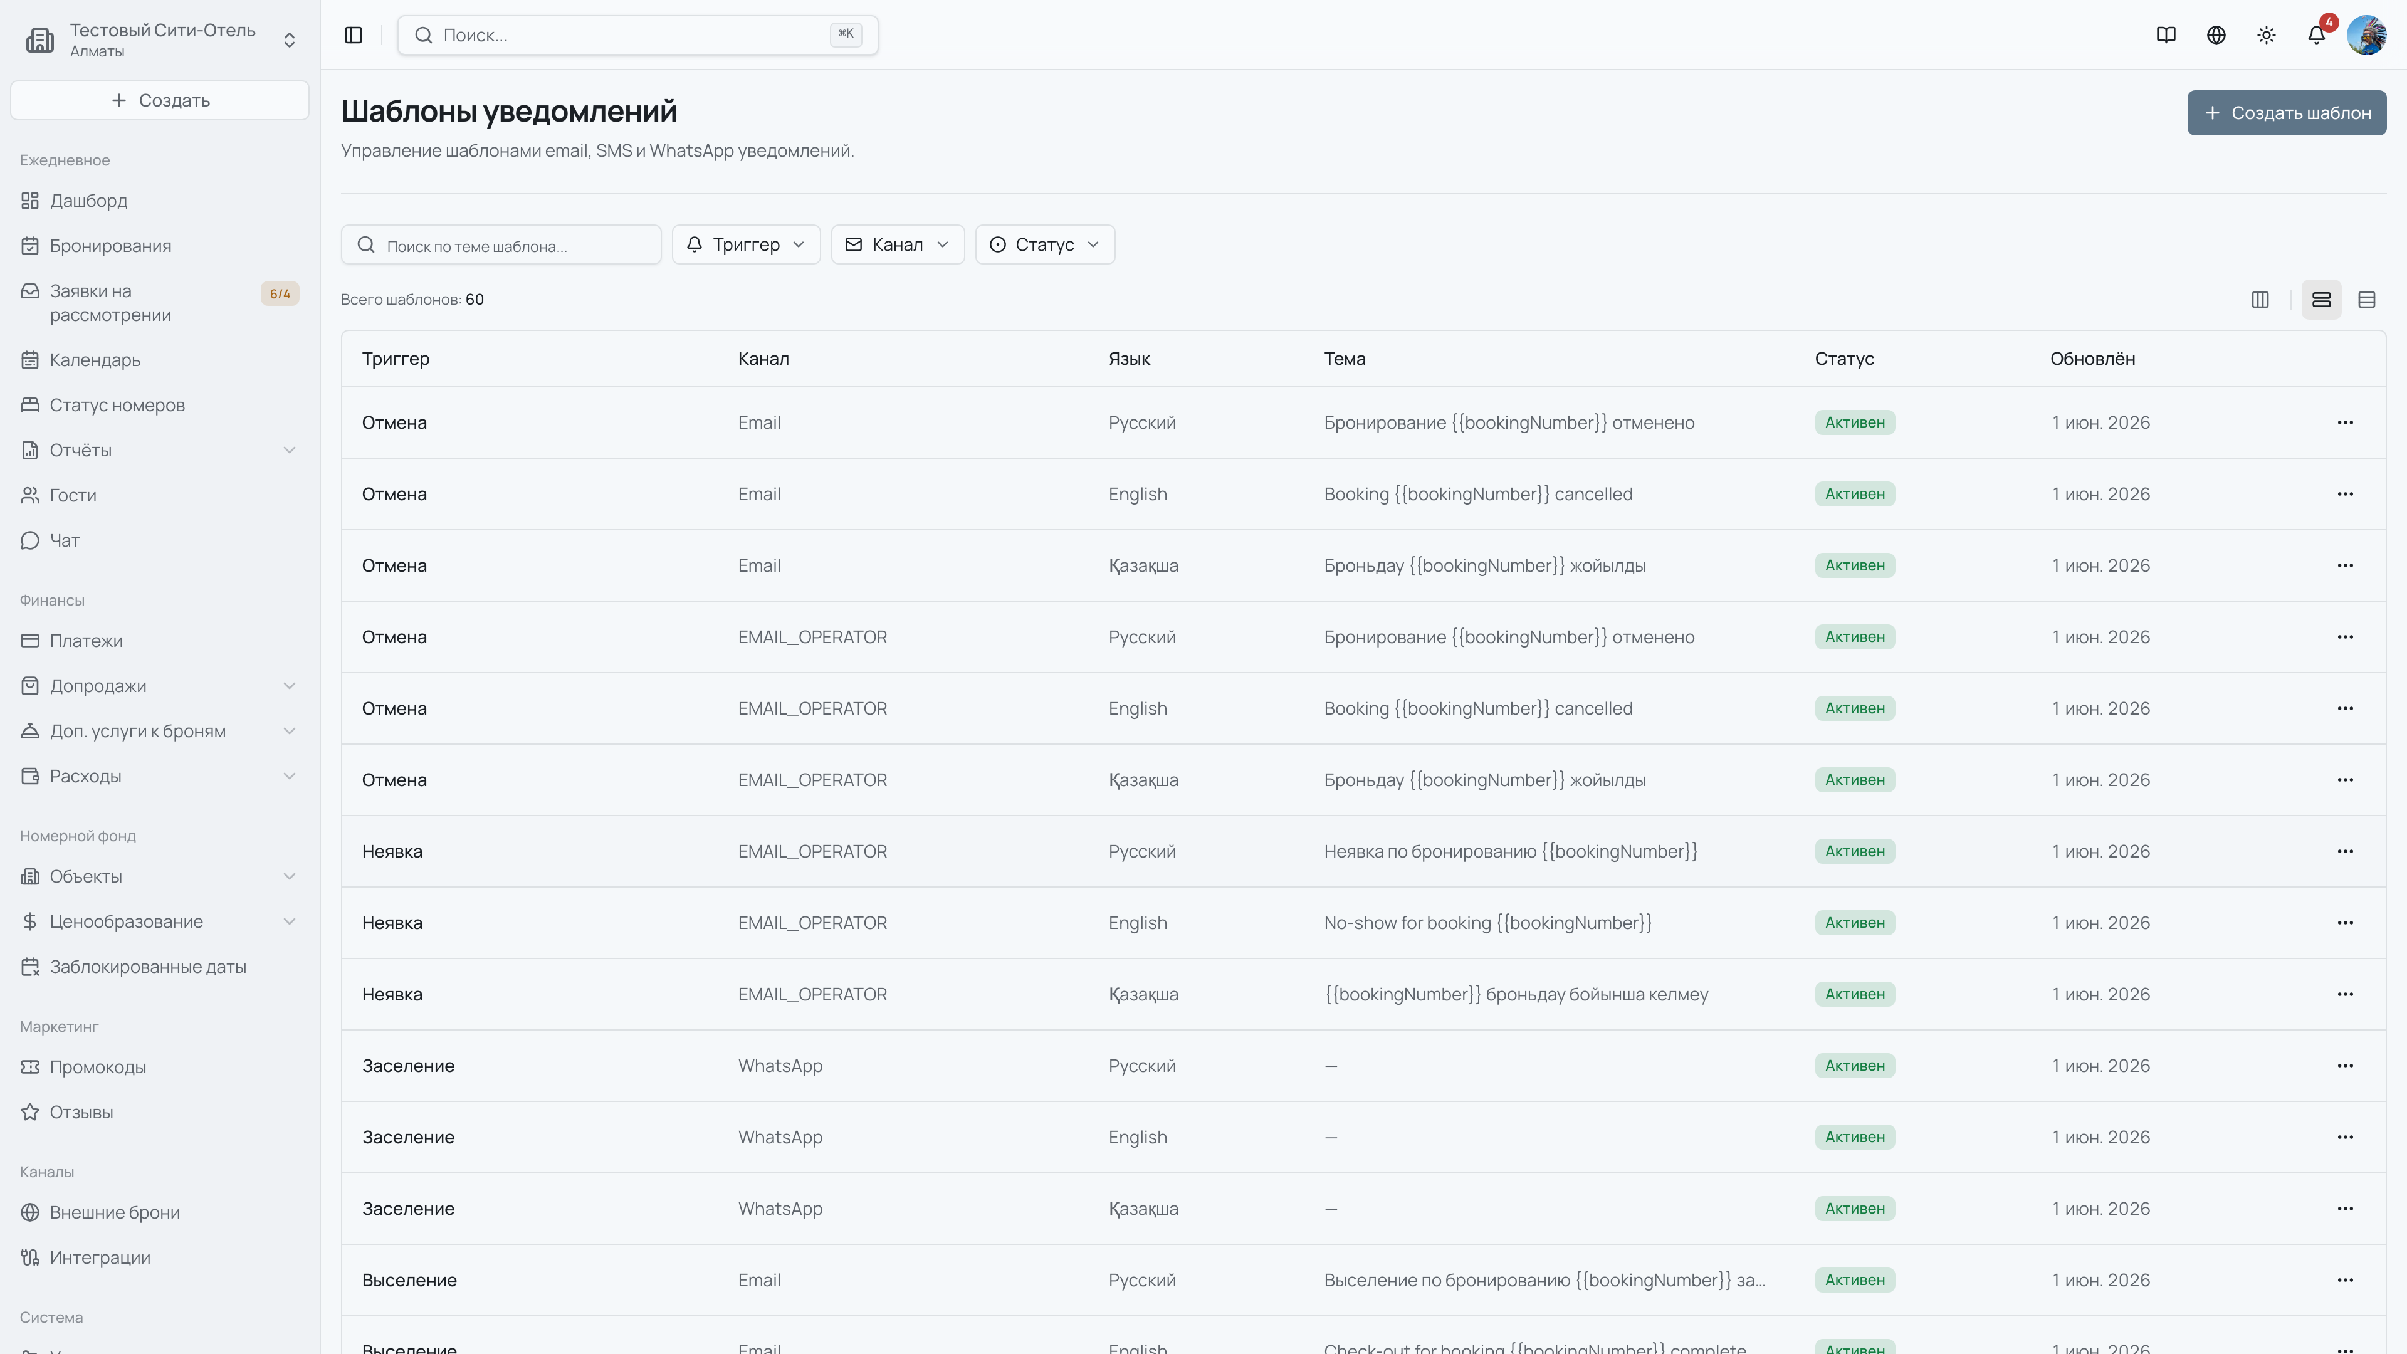
Task: Open the Статус filter dropdown
Action: (x=1045, y=244)
